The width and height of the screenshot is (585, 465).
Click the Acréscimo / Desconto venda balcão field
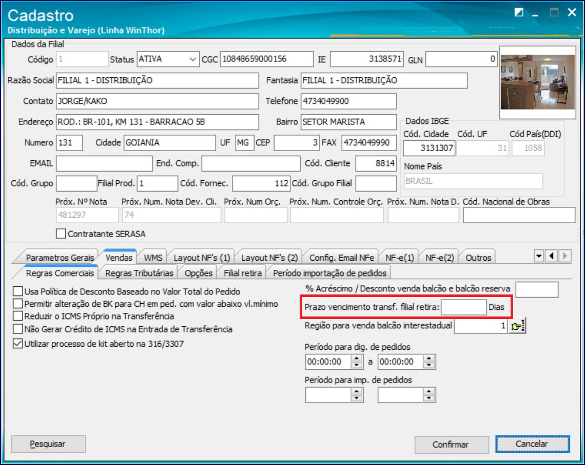[536, 289]
